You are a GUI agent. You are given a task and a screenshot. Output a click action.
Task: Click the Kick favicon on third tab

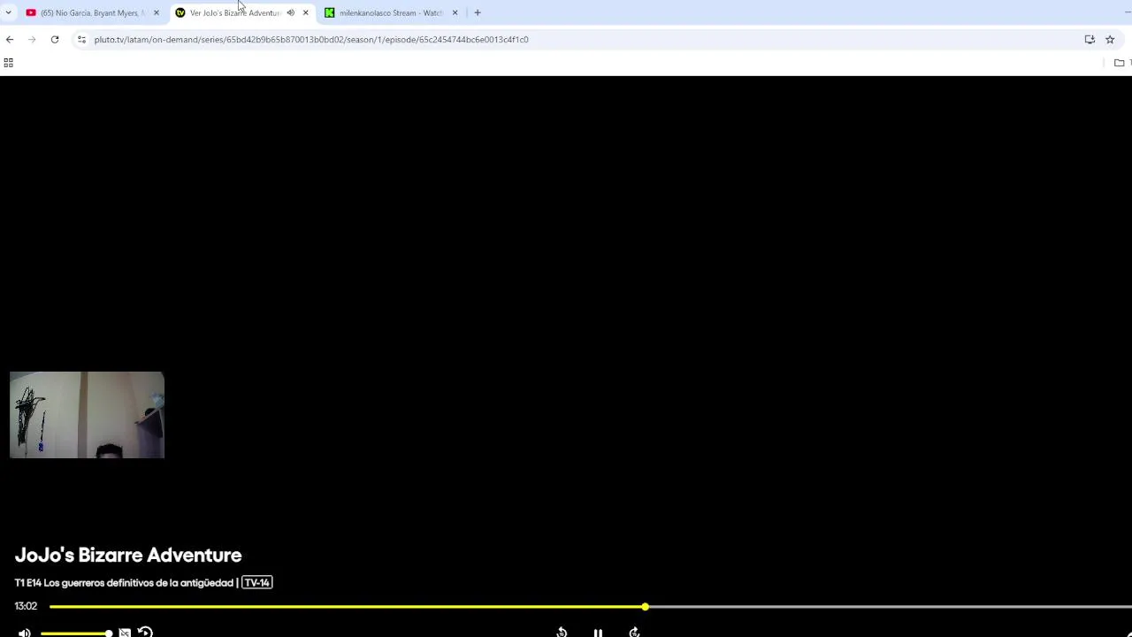tap(330, 12)
